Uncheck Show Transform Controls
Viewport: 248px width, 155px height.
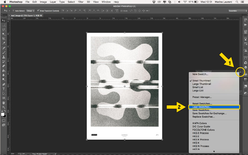pyautogui.click(x=38, y=11)
